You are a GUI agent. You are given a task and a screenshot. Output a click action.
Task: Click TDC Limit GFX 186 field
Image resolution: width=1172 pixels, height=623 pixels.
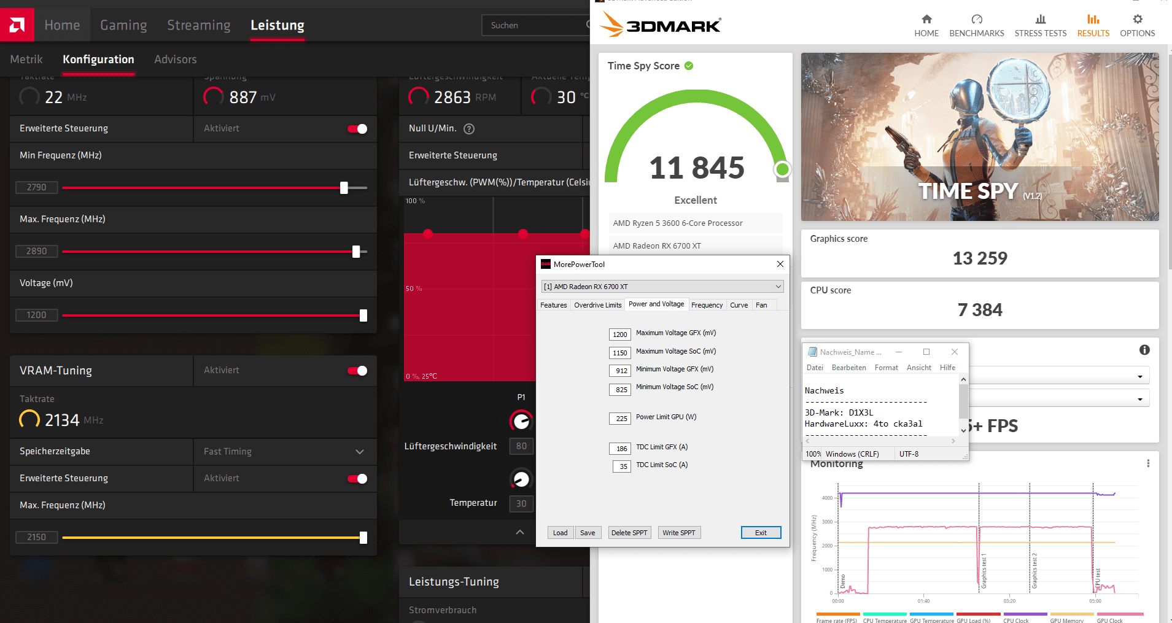point(620,449)
